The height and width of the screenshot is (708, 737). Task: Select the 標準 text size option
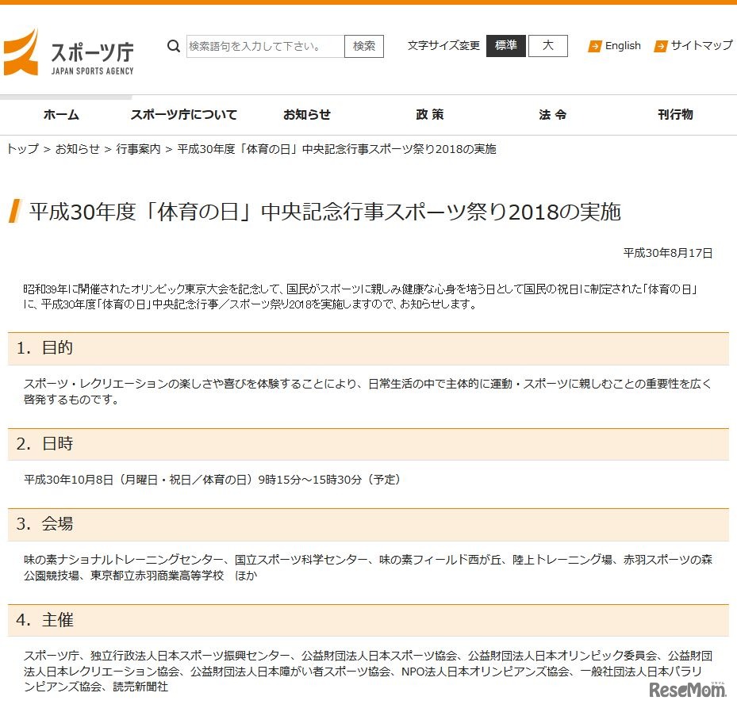(x=505, y=46)
